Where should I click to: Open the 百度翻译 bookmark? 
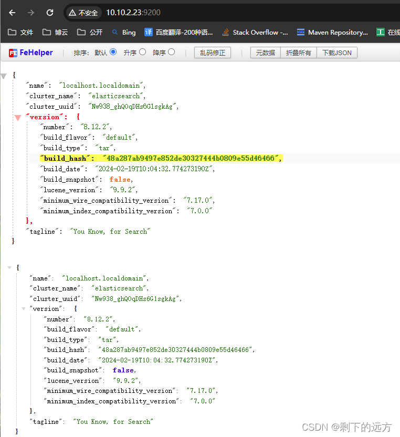pos(178,32)
